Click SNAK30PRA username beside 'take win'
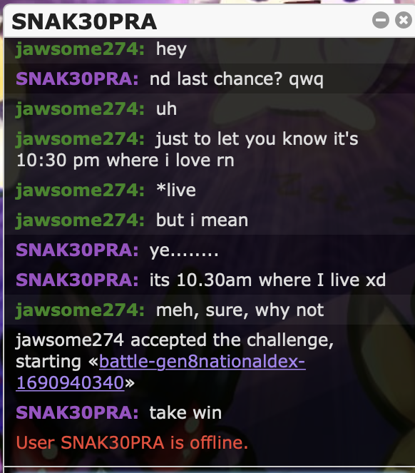This screenshot has width=415, height=473. [77, 412]
